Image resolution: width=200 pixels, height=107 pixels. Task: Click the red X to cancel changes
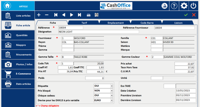[x=194, y=15]
